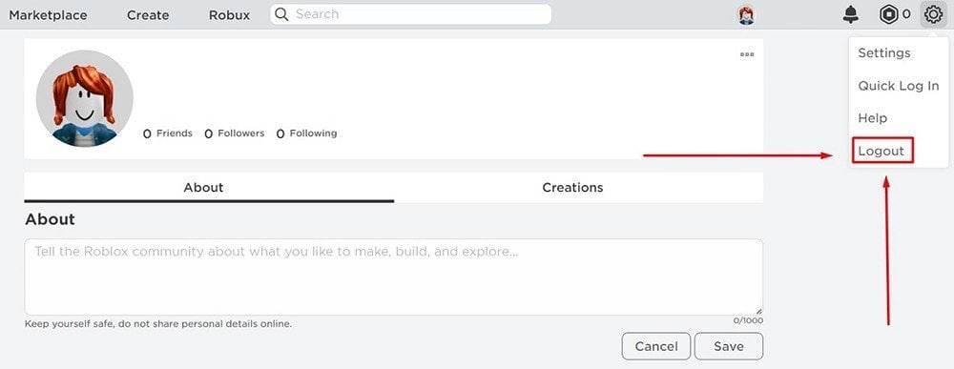
Task: Choose Settings in the gear dropdown
Action: click(x=884, y=52)
